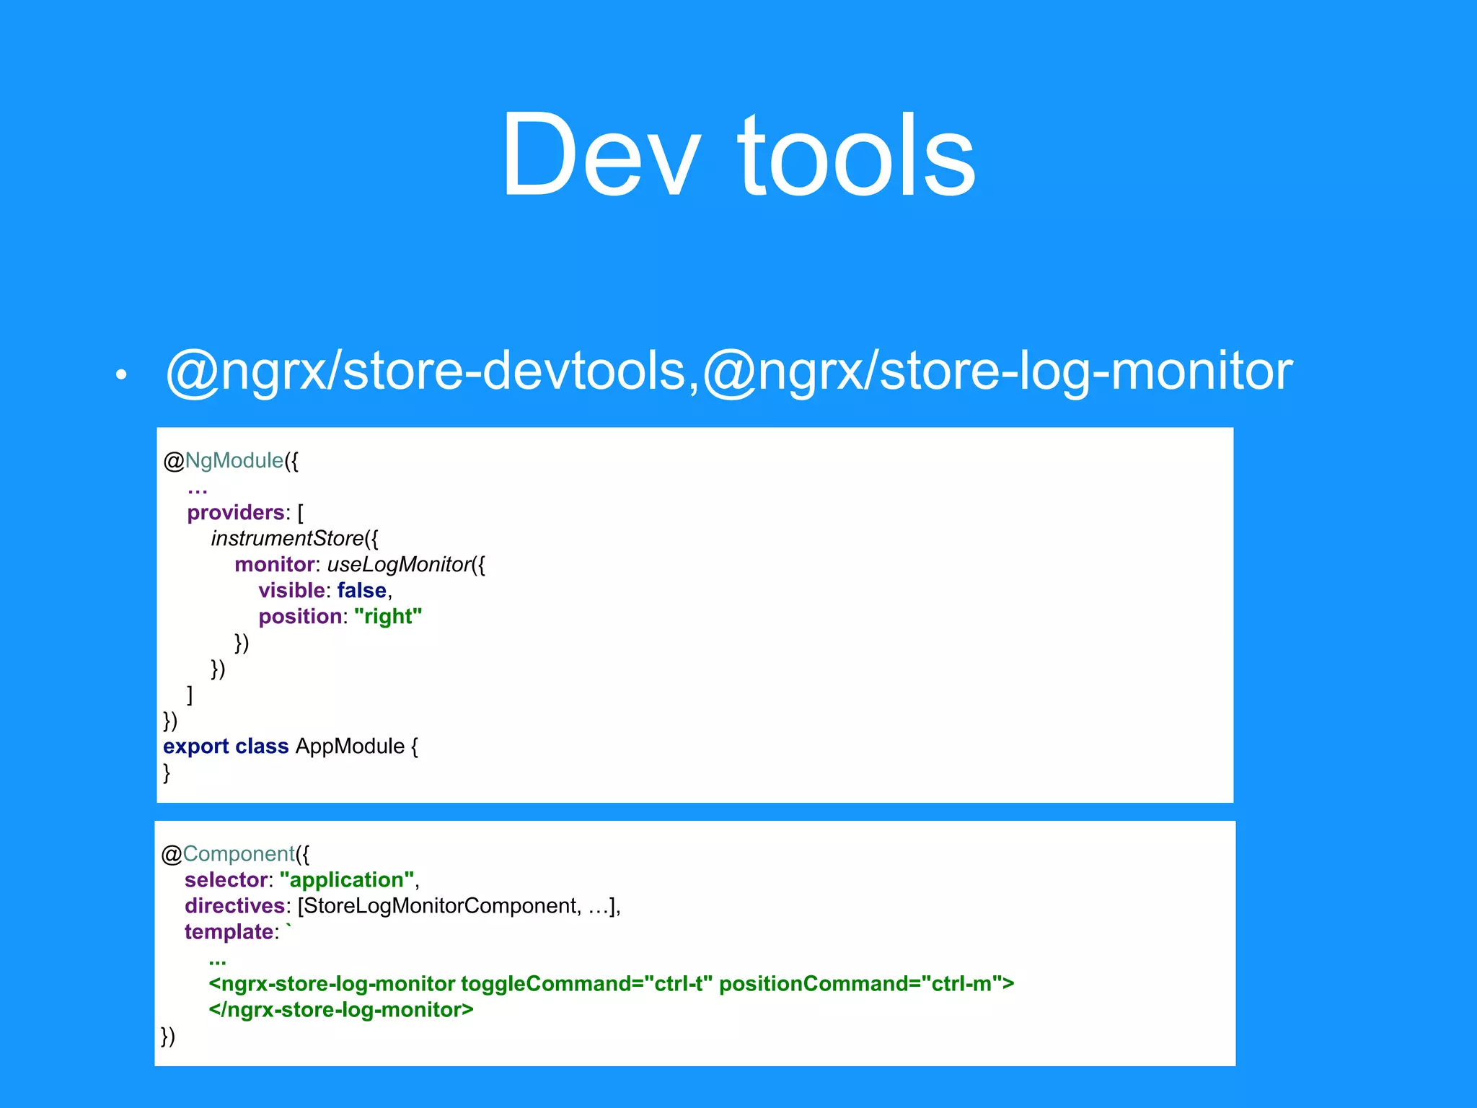Click the 'position' keyword in code
This screenshot has width=1477, height=1108.
coord(300,617)
